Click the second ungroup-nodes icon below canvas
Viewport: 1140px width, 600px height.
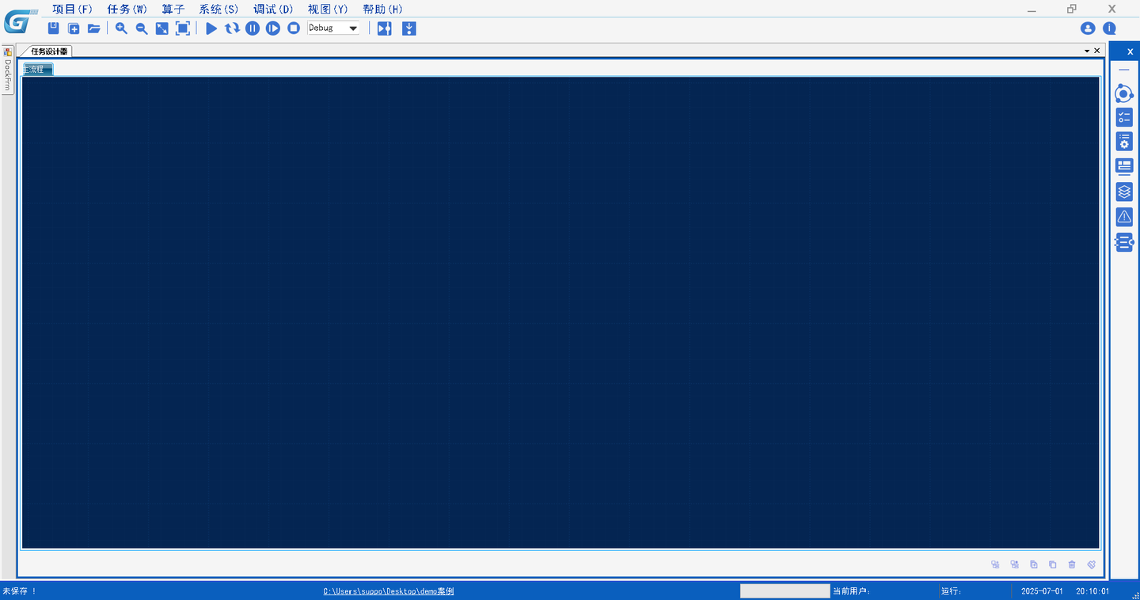pyautogui.click(x=1014, y=564)
